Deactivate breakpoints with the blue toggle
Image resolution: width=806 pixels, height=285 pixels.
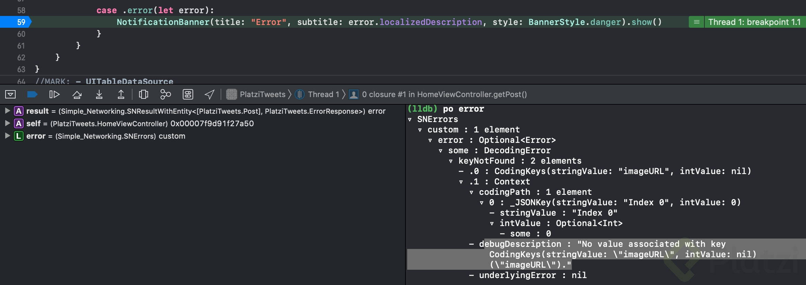click(32, 94)
